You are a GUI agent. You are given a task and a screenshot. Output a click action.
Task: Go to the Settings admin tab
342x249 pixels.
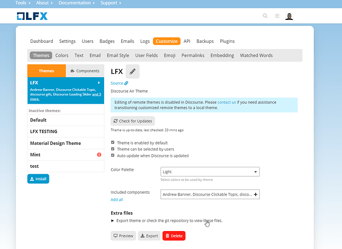click(x=67, y=41)
